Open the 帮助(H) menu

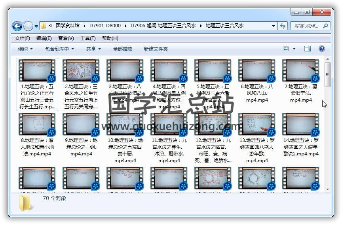tap(110, 38)
